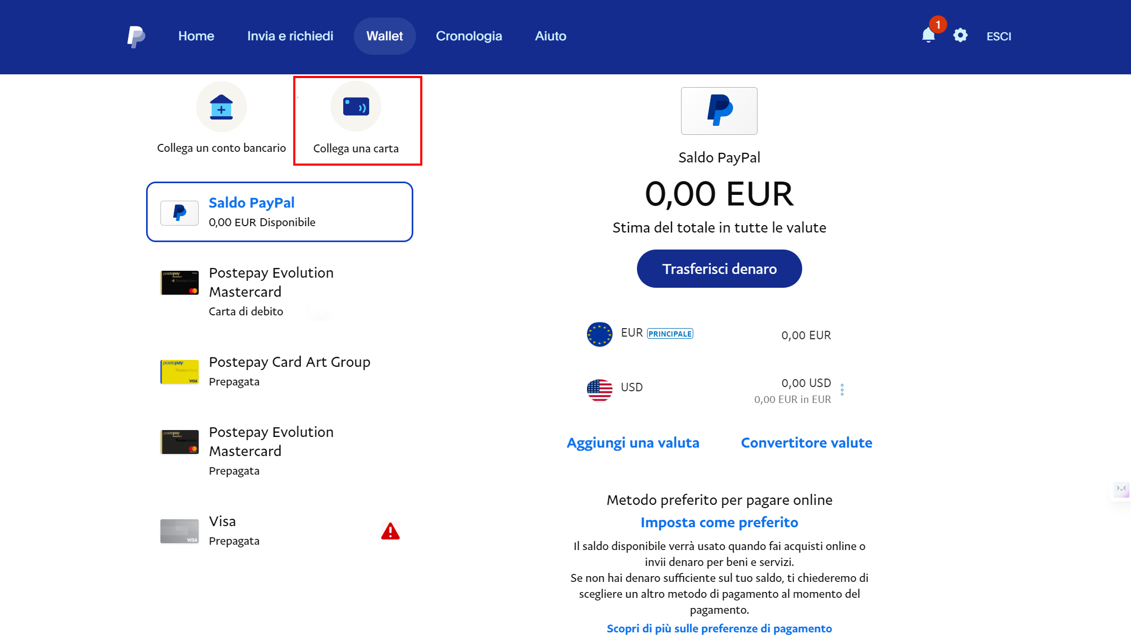Screen dimensions: 1131x635
Task: Select the 'Collega una carta' card icon
Action: click(x=356, y=106)
